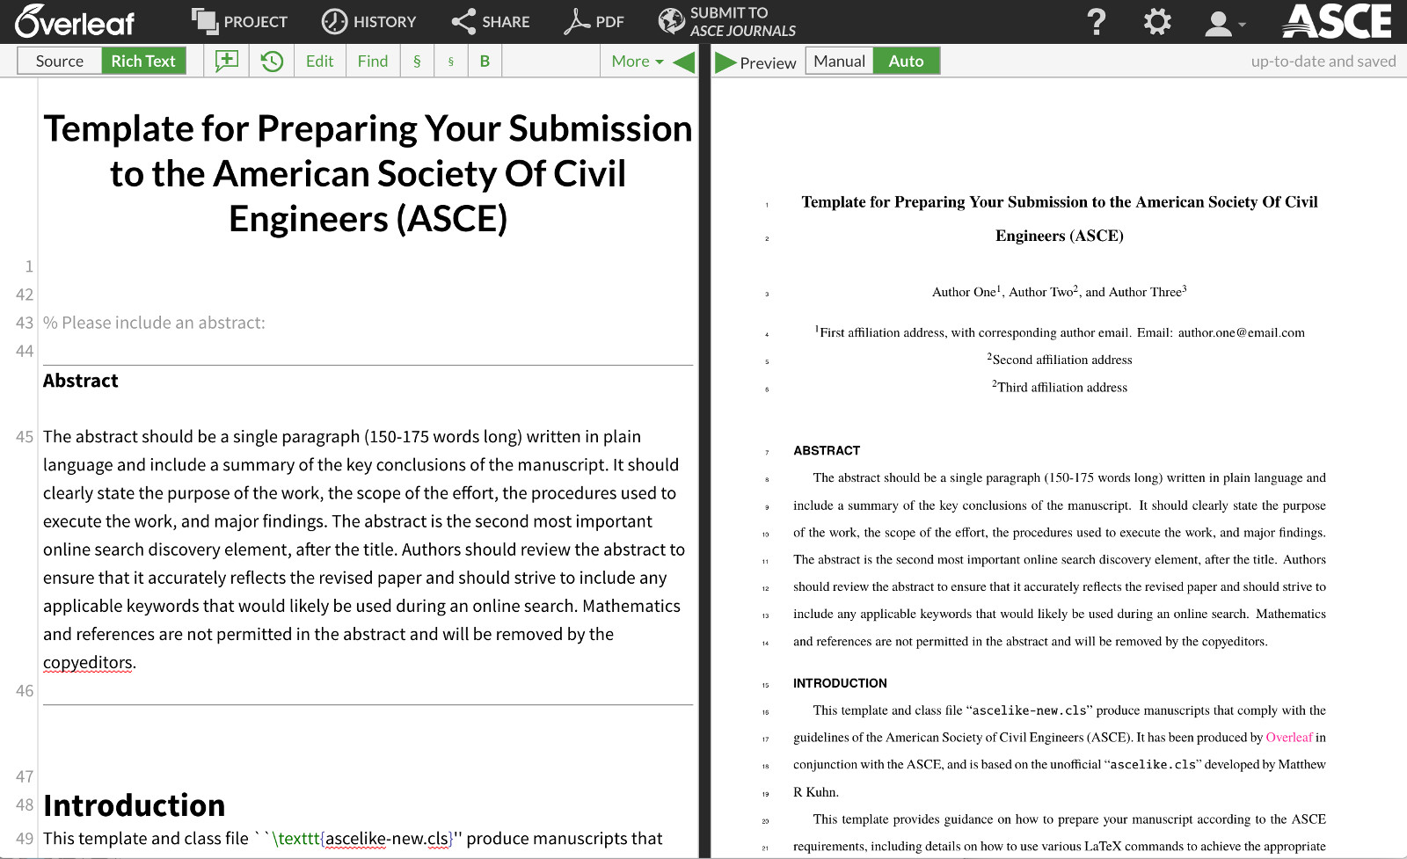Set preview compile to Auto
Viewport: 1407px width, 859px height.
[x=906, y=61]
